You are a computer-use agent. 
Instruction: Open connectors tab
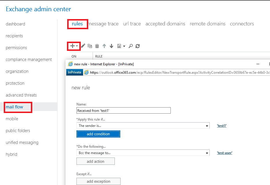[x=242, y=24]
